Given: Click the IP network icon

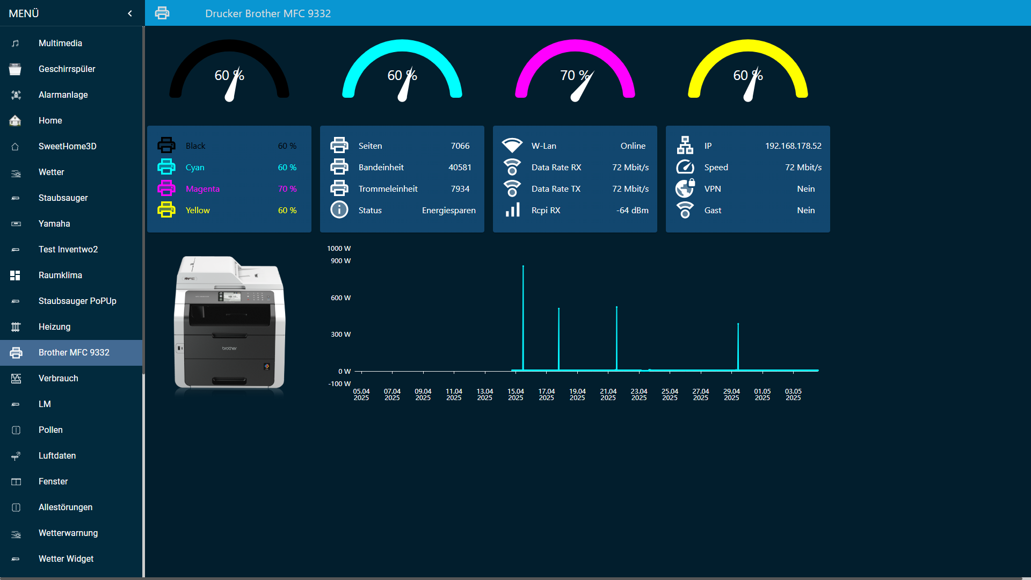Looking at the screenshot, I should click(685, 146).
